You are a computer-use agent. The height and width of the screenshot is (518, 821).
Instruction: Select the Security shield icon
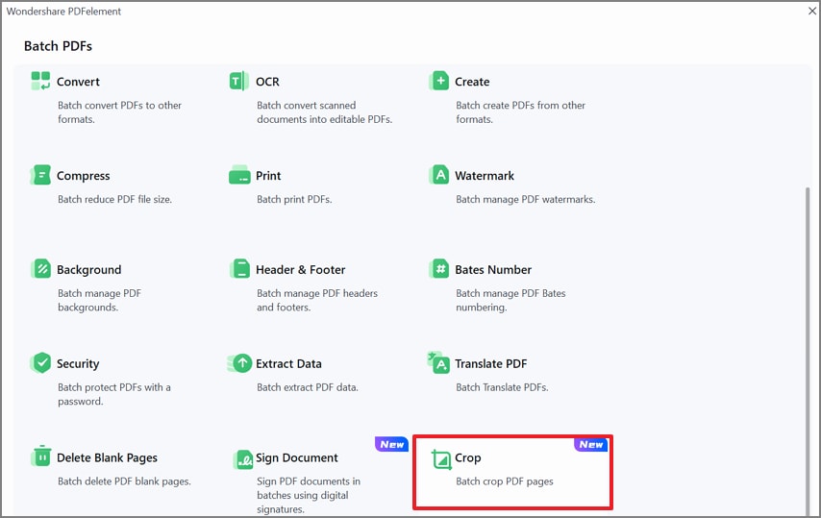[40, 363]
